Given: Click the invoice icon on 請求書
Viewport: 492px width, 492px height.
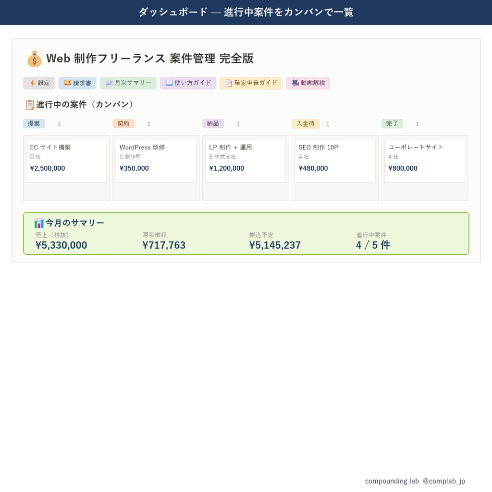Looking at the screenshot, I should [x=68, y=83].
